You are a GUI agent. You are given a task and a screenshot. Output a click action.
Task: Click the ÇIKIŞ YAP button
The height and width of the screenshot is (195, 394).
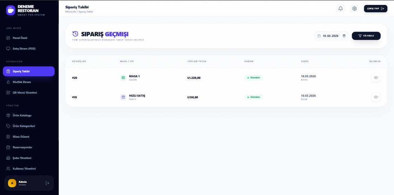(375, 9)
